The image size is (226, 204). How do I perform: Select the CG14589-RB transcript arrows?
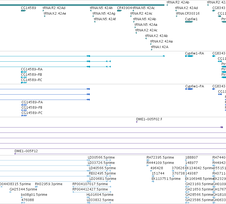(24, 77)
